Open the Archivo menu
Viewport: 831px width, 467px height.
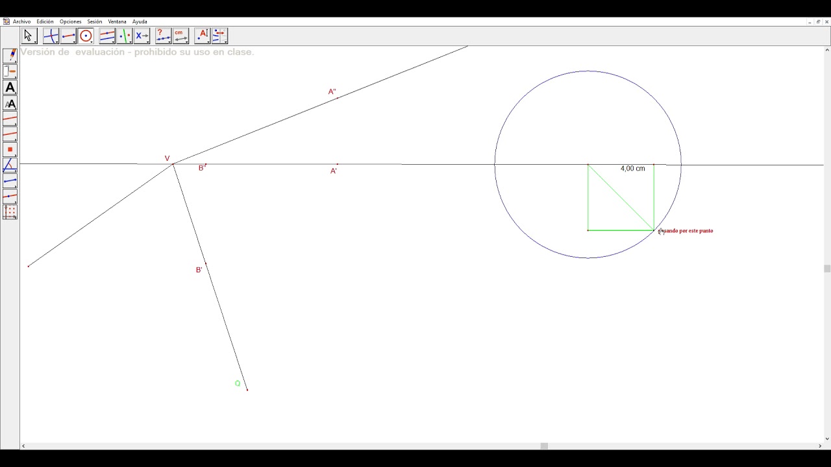[21, 21]
